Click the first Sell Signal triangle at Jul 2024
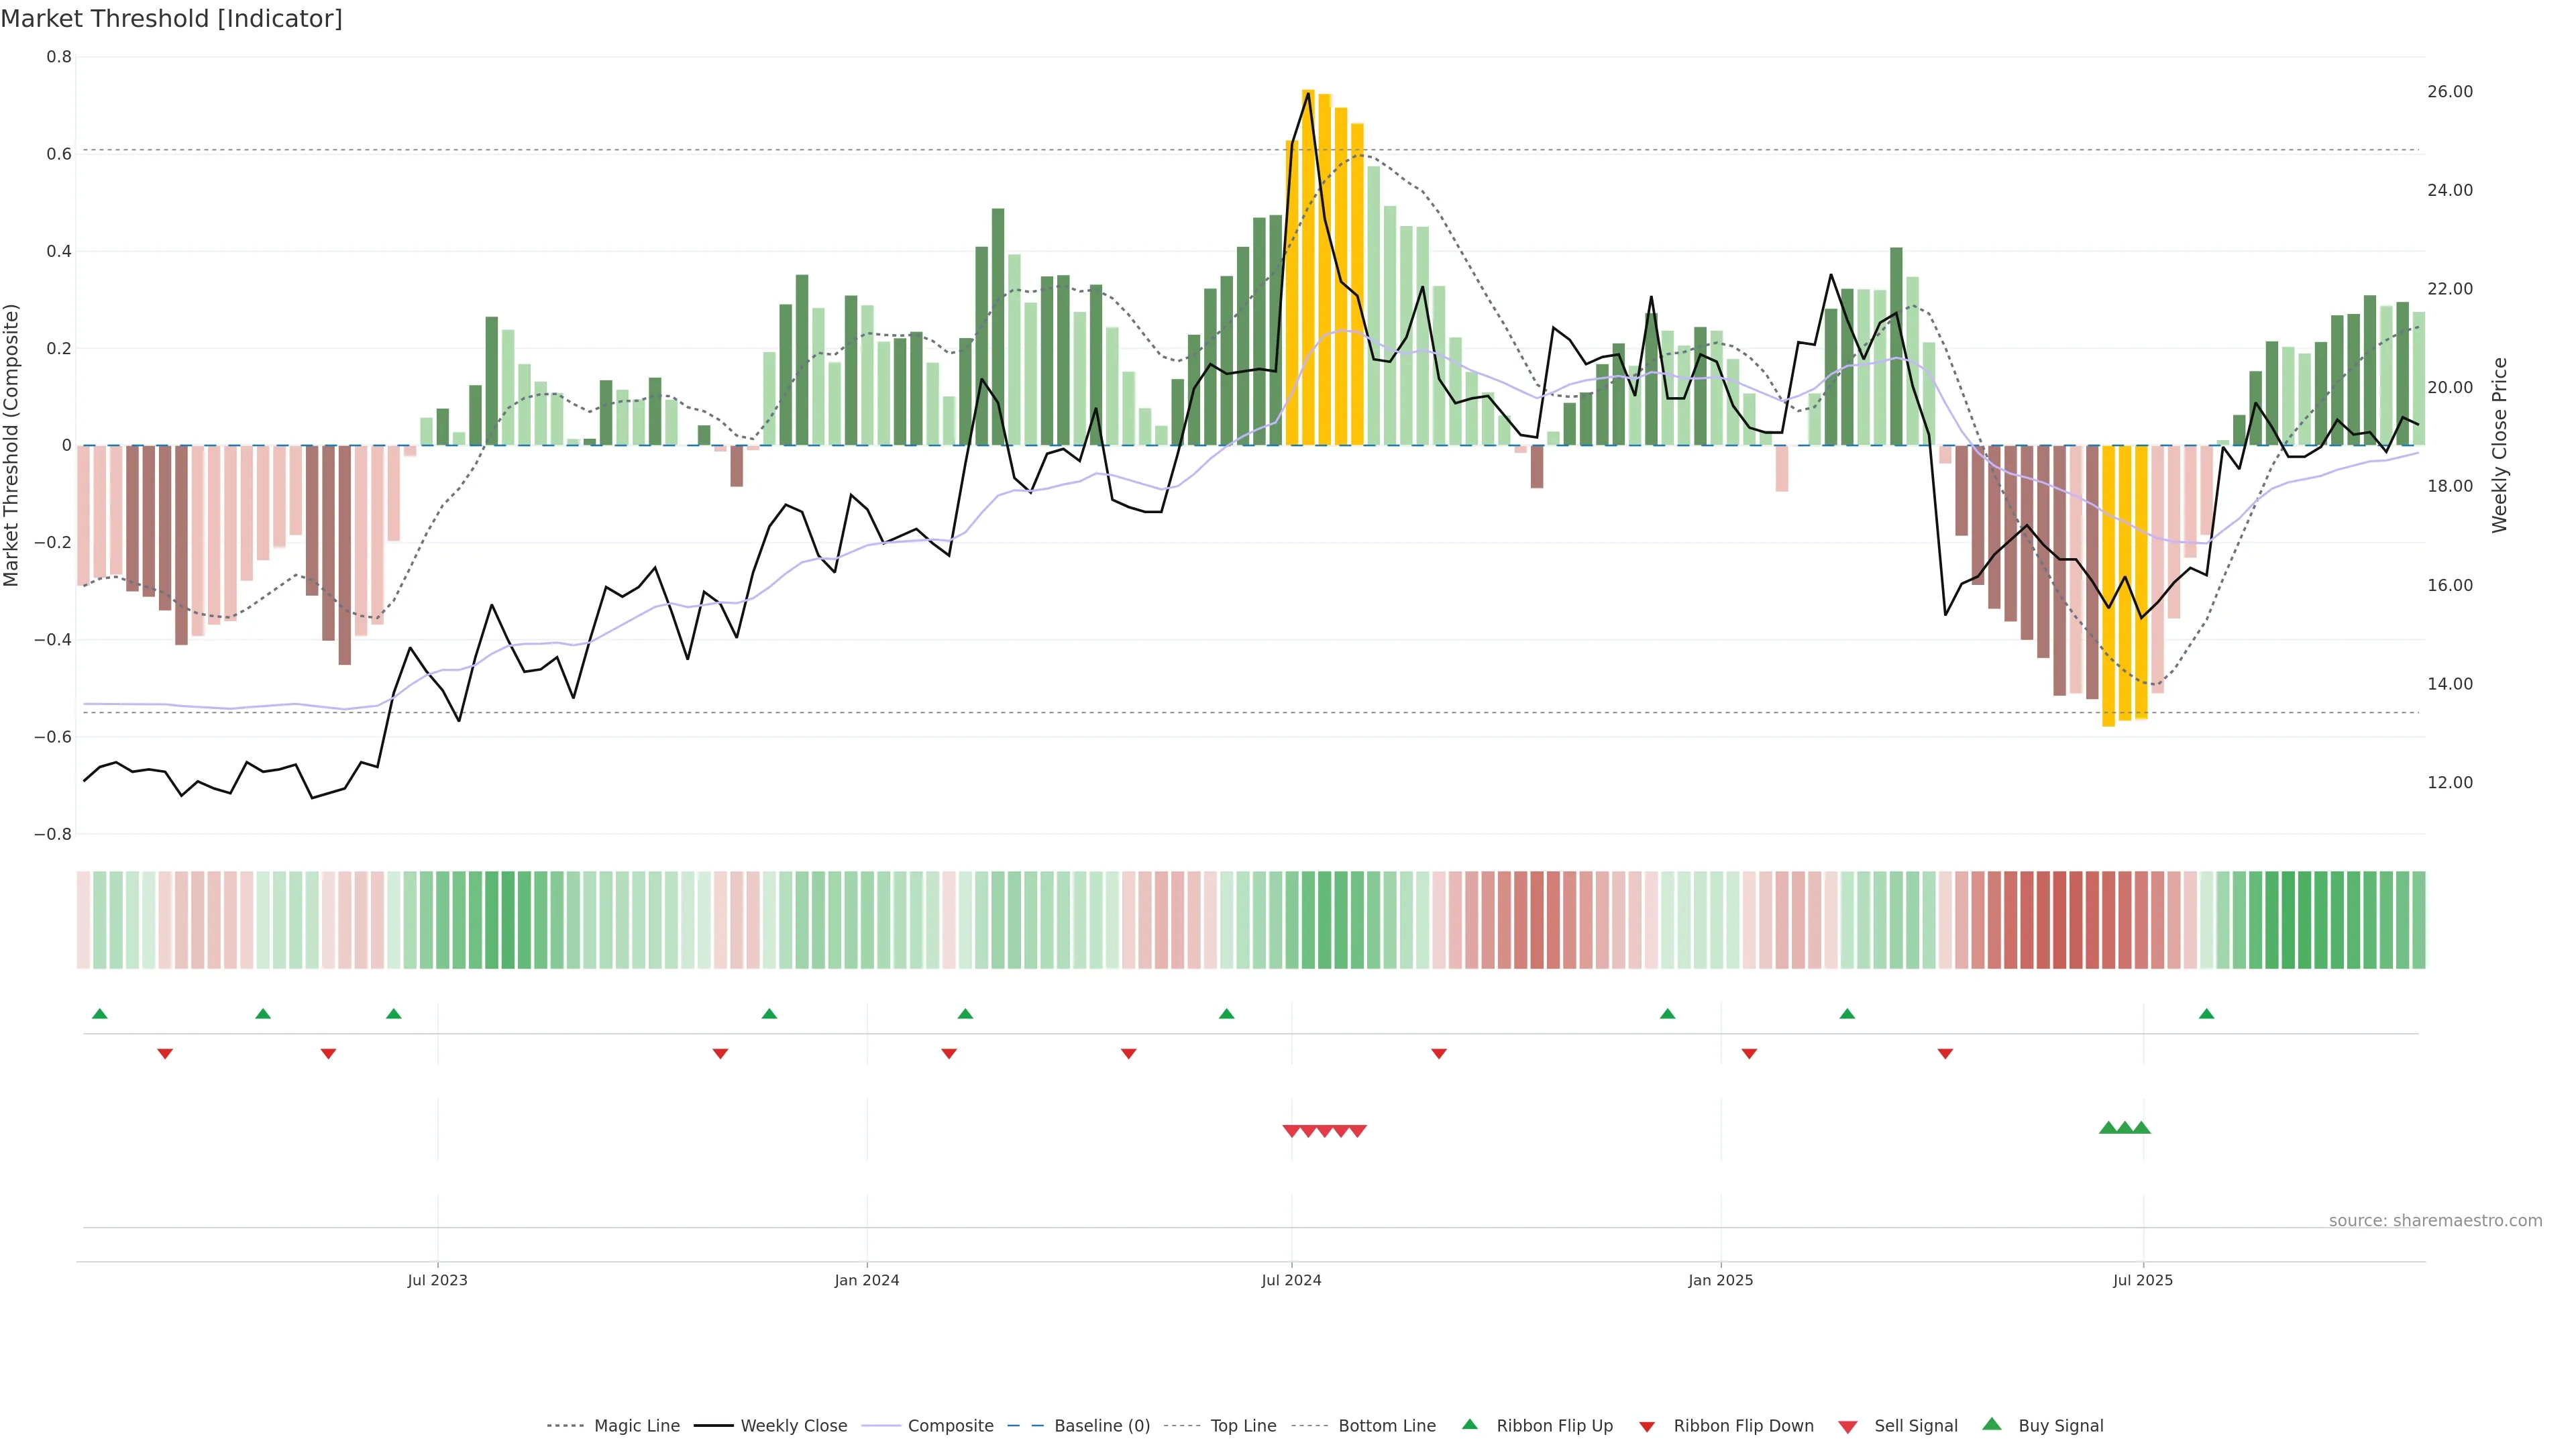The width and height of the screenshot is (2576, 1449). (1291, 1131)
